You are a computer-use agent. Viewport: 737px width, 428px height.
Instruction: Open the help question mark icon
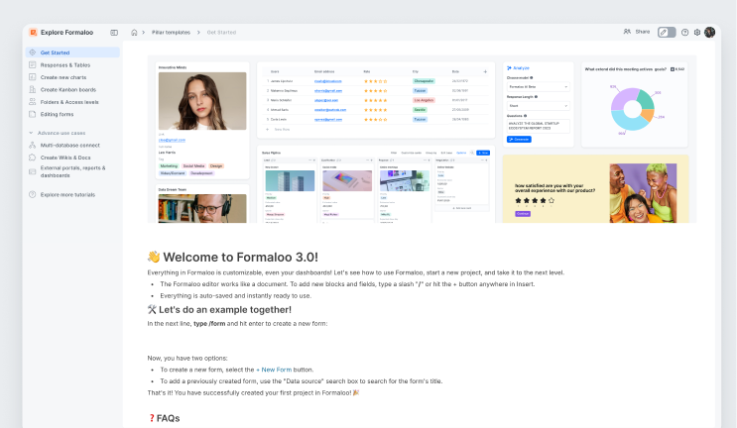pyautogui.click(x=684, y=33)
